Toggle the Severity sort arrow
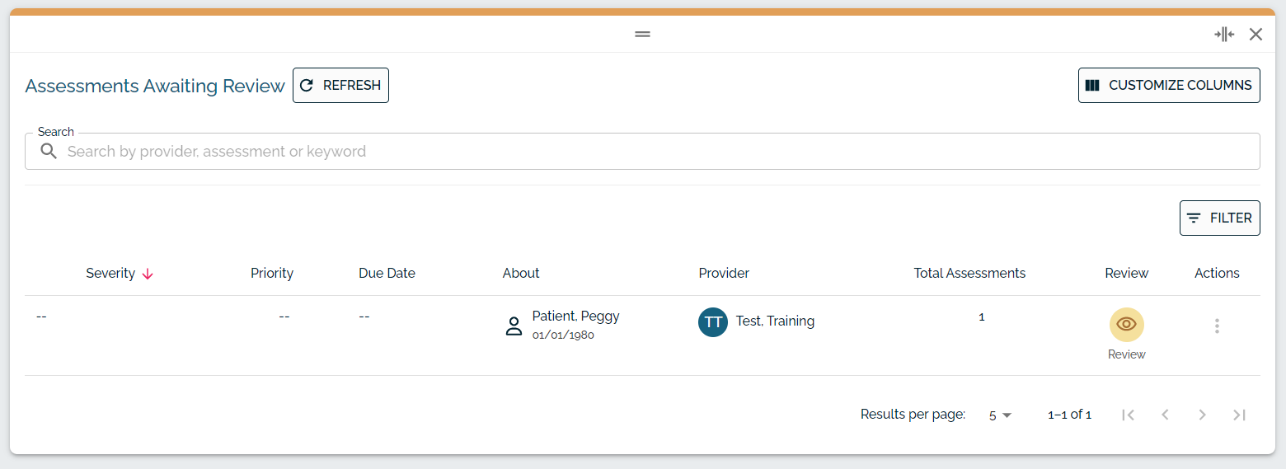The image size is (1286, 469). (x=148, y=274)
